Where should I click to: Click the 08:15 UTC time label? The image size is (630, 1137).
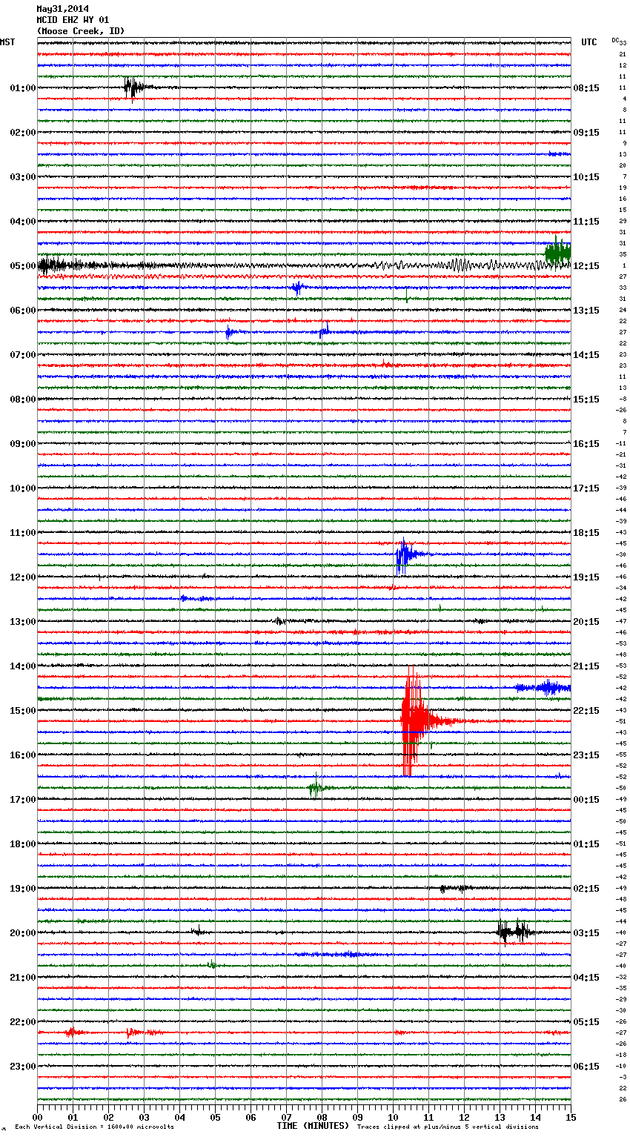point(586,88)
